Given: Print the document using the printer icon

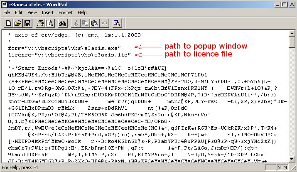Looking at the screenshot, I should (x=40, y=22).
